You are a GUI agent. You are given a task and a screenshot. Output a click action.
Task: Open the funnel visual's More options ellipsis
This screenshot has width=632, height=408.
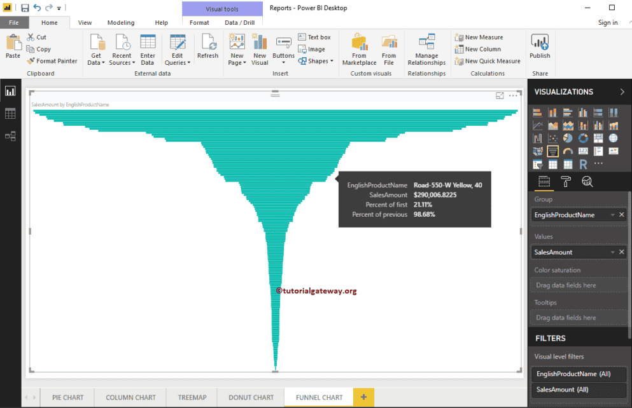(x=513, y=95)
